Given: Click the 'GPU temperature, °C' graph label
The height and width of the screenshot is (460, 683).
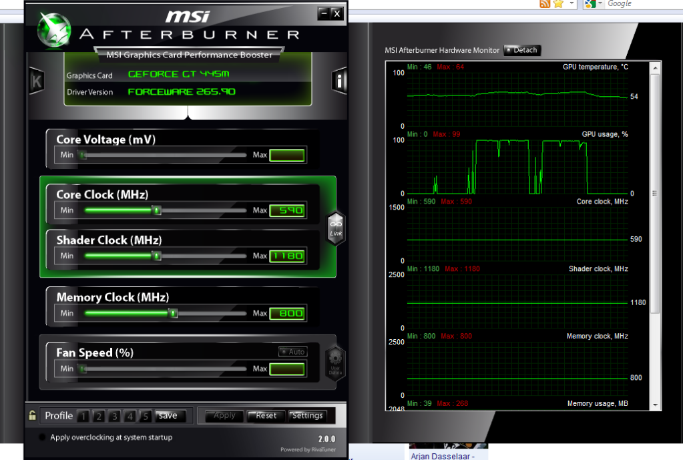Looking at the screenshot, I should [x=596, y=67].
